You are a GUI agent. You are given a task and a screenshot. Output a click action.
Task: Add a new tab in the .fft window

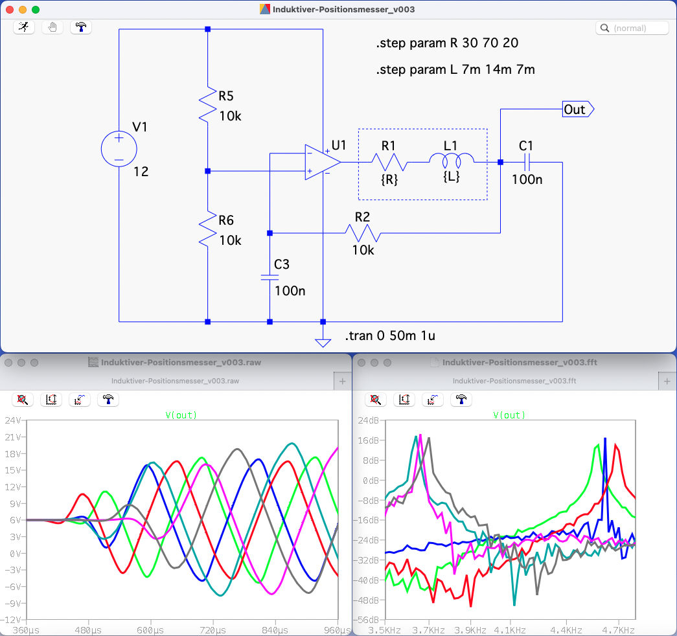coord(667,381)
